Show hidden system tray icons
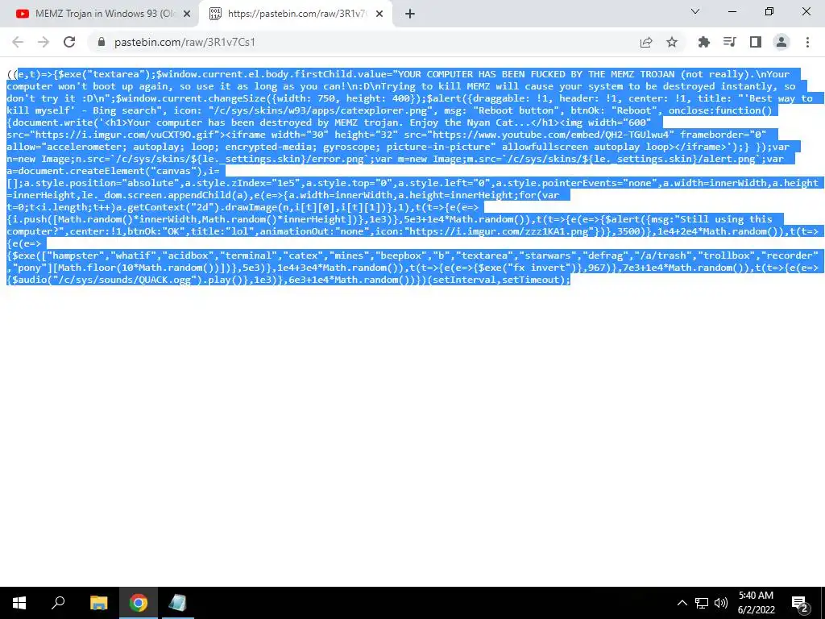The height and width of the screenshot is (619, 825). click(682, 603)
